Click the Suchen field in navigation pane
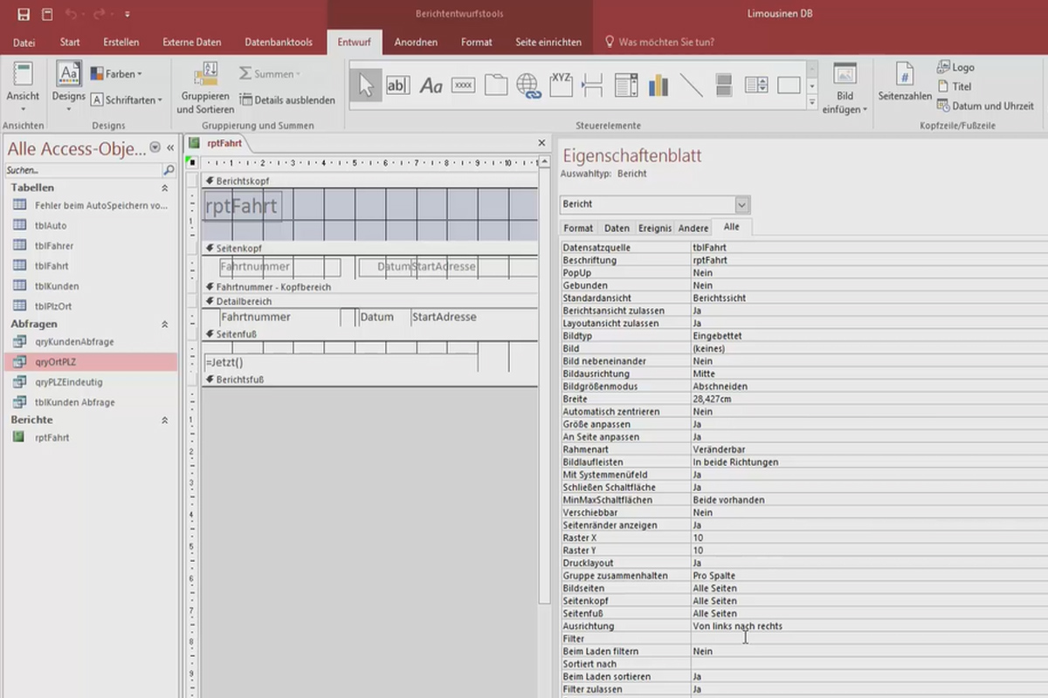The height and width of the screenshot is (698, 1048). (x=83, y=170)
